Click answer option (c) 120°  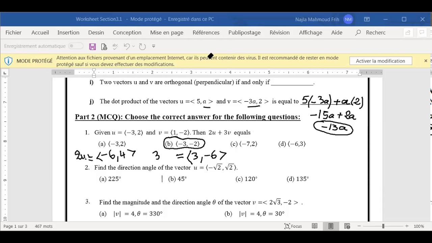point(246,179)
